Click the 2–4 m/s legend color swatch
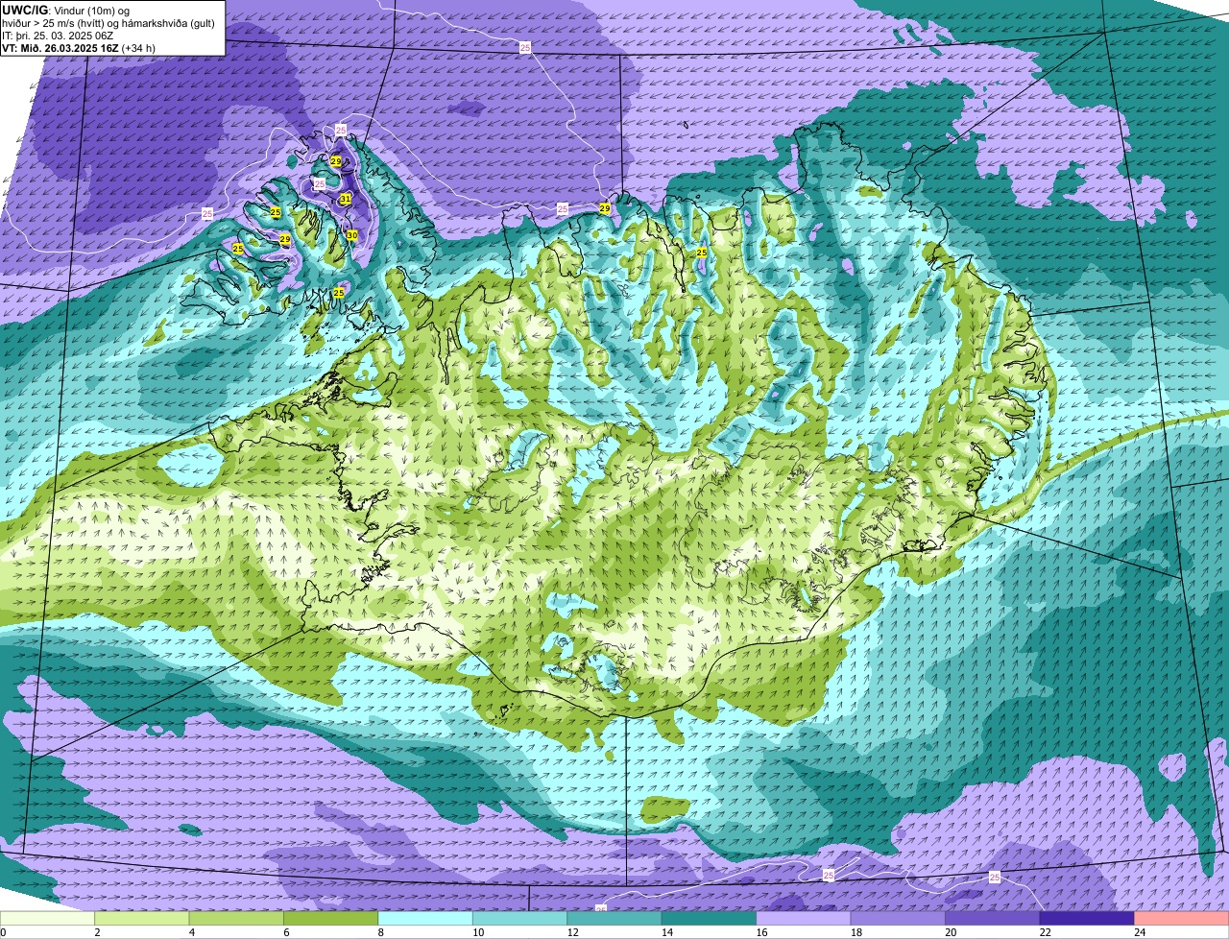The image size is (1229, 939). (x=142, y=918)
